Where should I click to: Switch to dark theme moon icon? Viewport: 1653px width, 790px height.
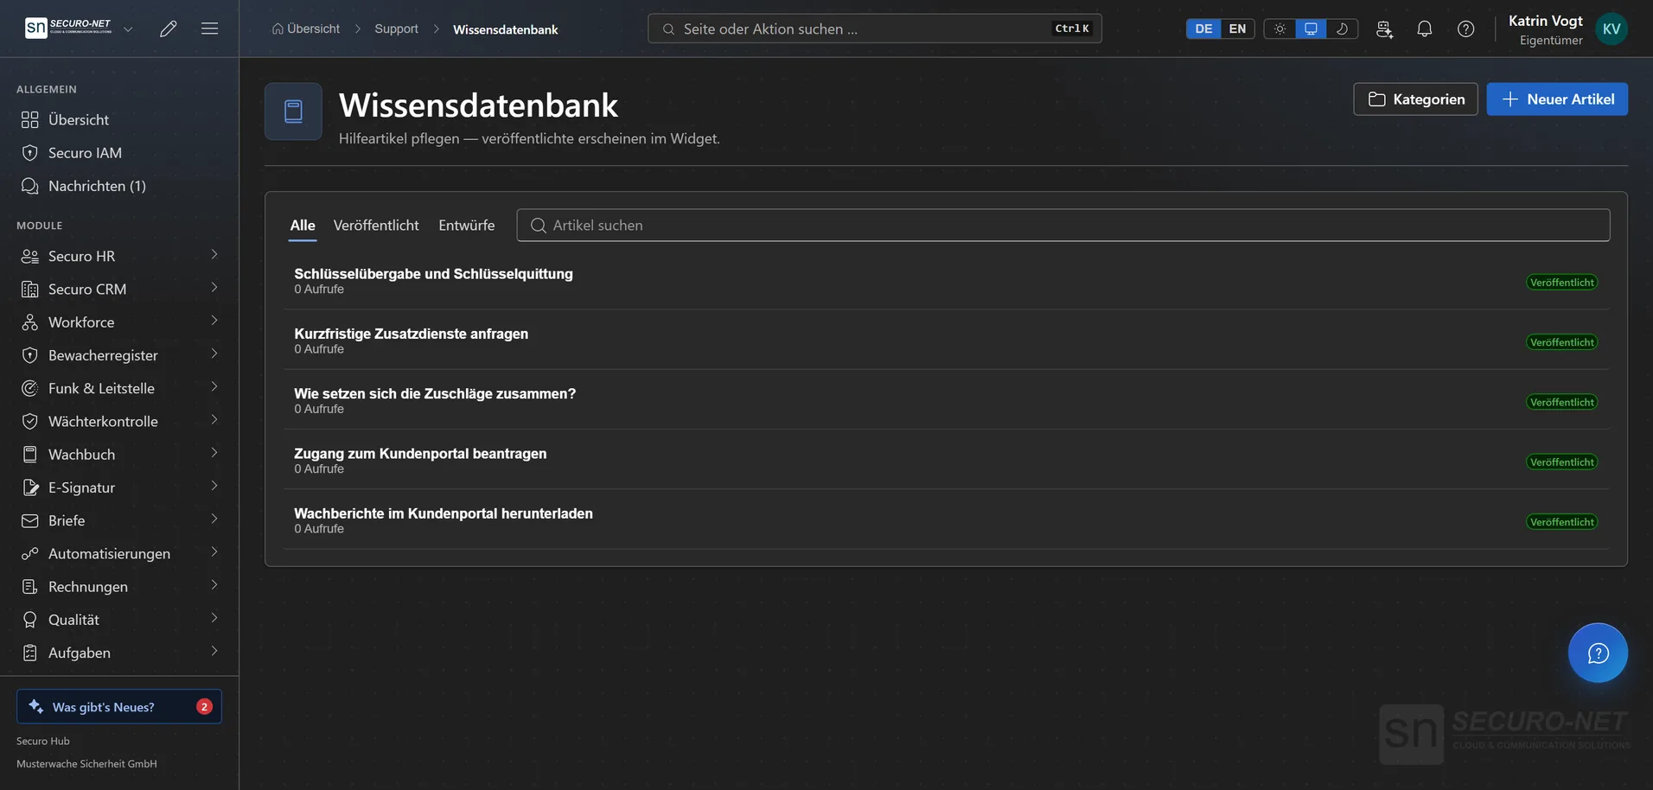[1342, 29]
